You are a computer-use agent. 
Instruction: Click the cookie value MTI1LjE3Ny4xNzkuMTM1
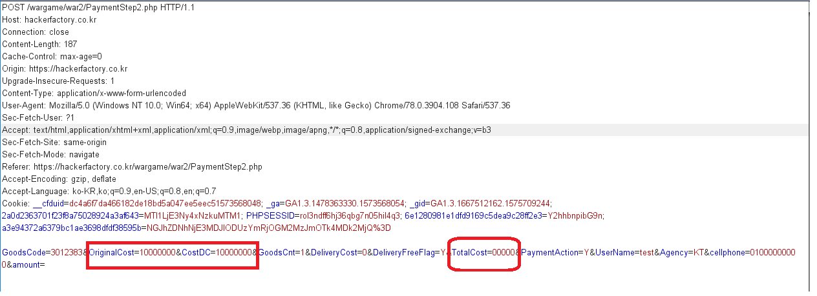point(191,215)
